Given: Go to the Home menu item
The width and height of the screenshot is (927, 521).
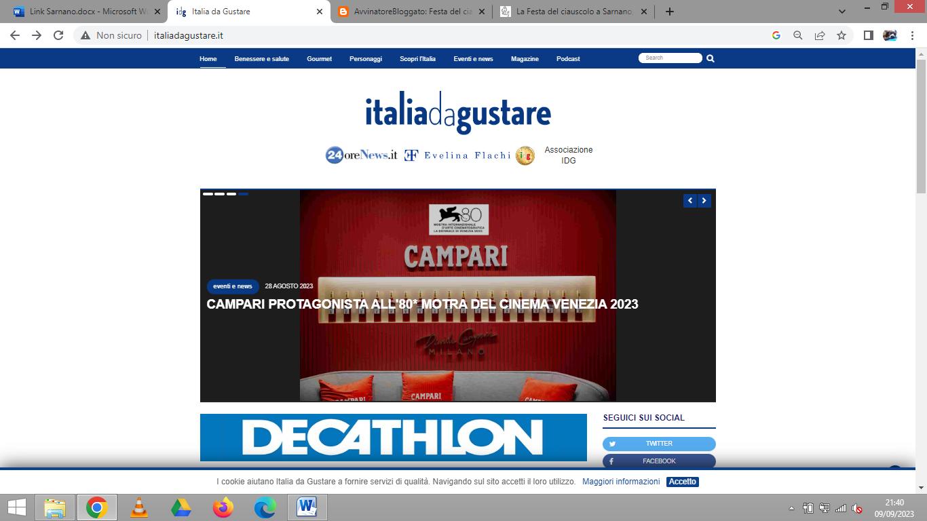Looking at the screenshot, I should point(208,59).
